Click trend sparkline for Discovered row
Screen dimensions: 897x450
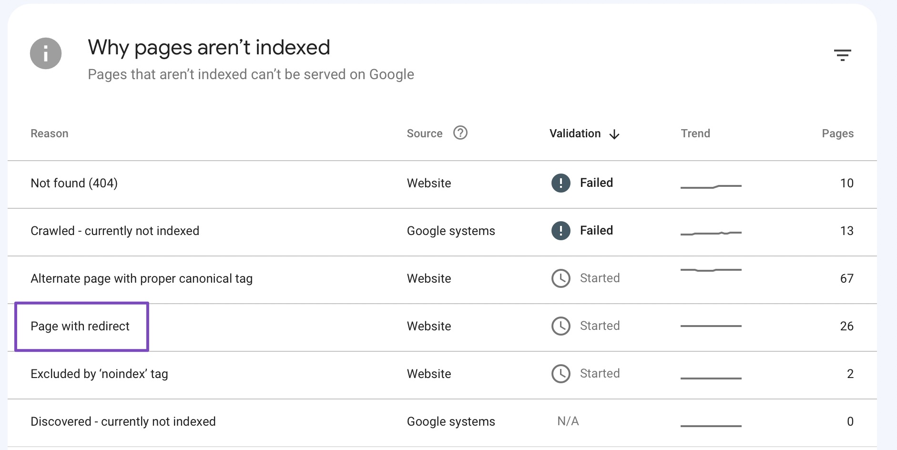point(711,426)
